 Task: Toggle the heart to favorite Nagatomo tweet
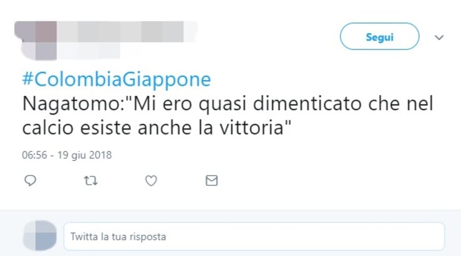(x=151, y=180)
